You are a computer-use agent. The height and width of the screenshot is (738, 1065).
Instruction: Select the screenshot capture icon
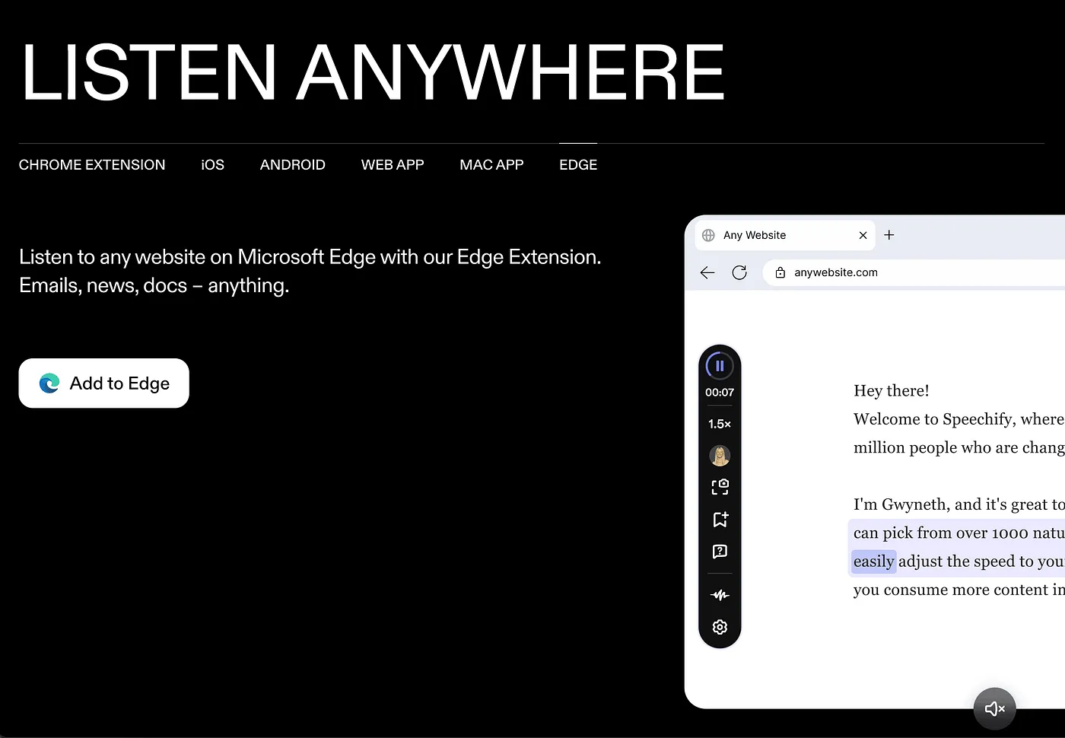click(x=720, y=487)
